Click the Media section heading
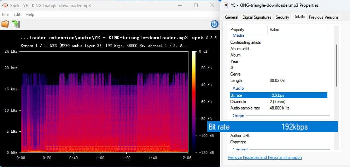The image size is (350, 167). [x=238, y=35]
